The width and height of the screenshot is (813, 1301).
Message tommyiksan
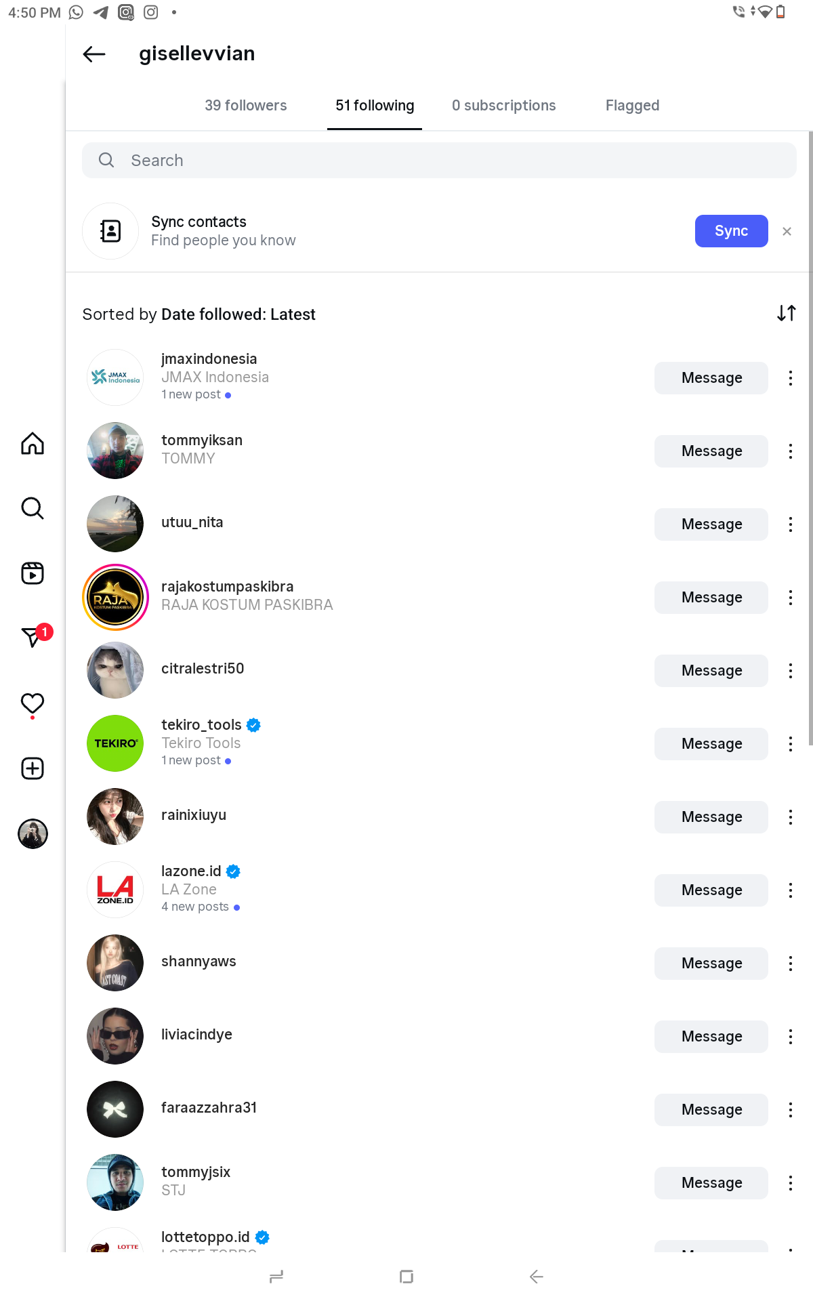(711, 451)
